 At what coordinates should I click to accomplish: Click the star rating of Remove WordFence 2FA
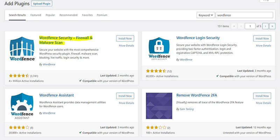[x=156, y=127]
